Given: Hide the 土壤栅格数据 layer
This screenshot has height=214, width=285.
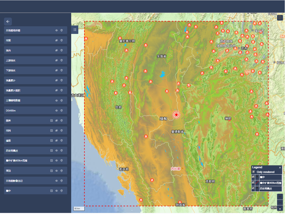Looking at the screenshot, I should pos(56,101).
